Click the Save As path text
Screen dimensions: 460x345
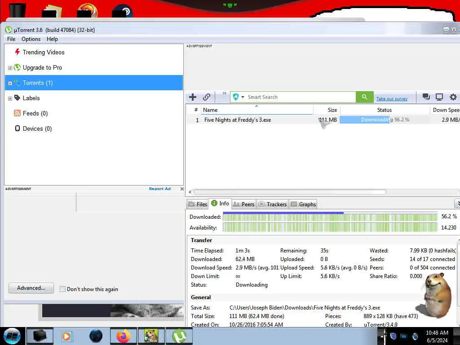[305, 308]
